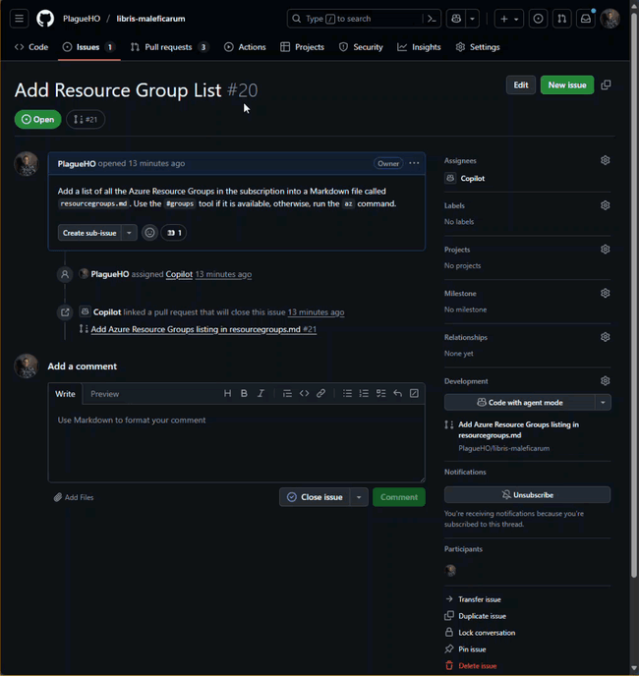
Task: Insert a heading with the H icon
Action: (227, 393)
